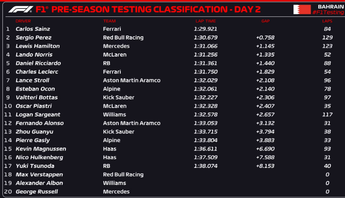The width and height of the screenshot is (345, 198).
Task: Open Max Verstappen driver row
Action: point(39,174)
